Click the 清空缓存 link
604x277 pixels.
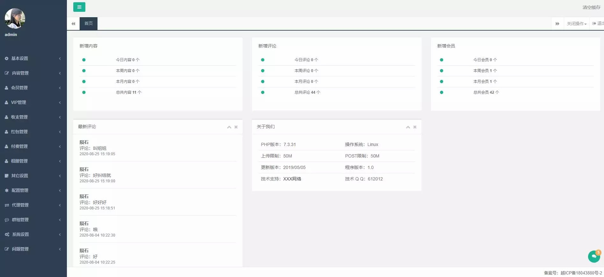[591, 7]
